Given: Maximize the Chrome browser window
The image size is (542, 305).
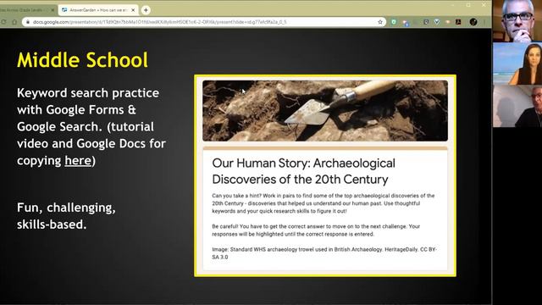Looking at the screenshot, I should [x=468, y=5].
